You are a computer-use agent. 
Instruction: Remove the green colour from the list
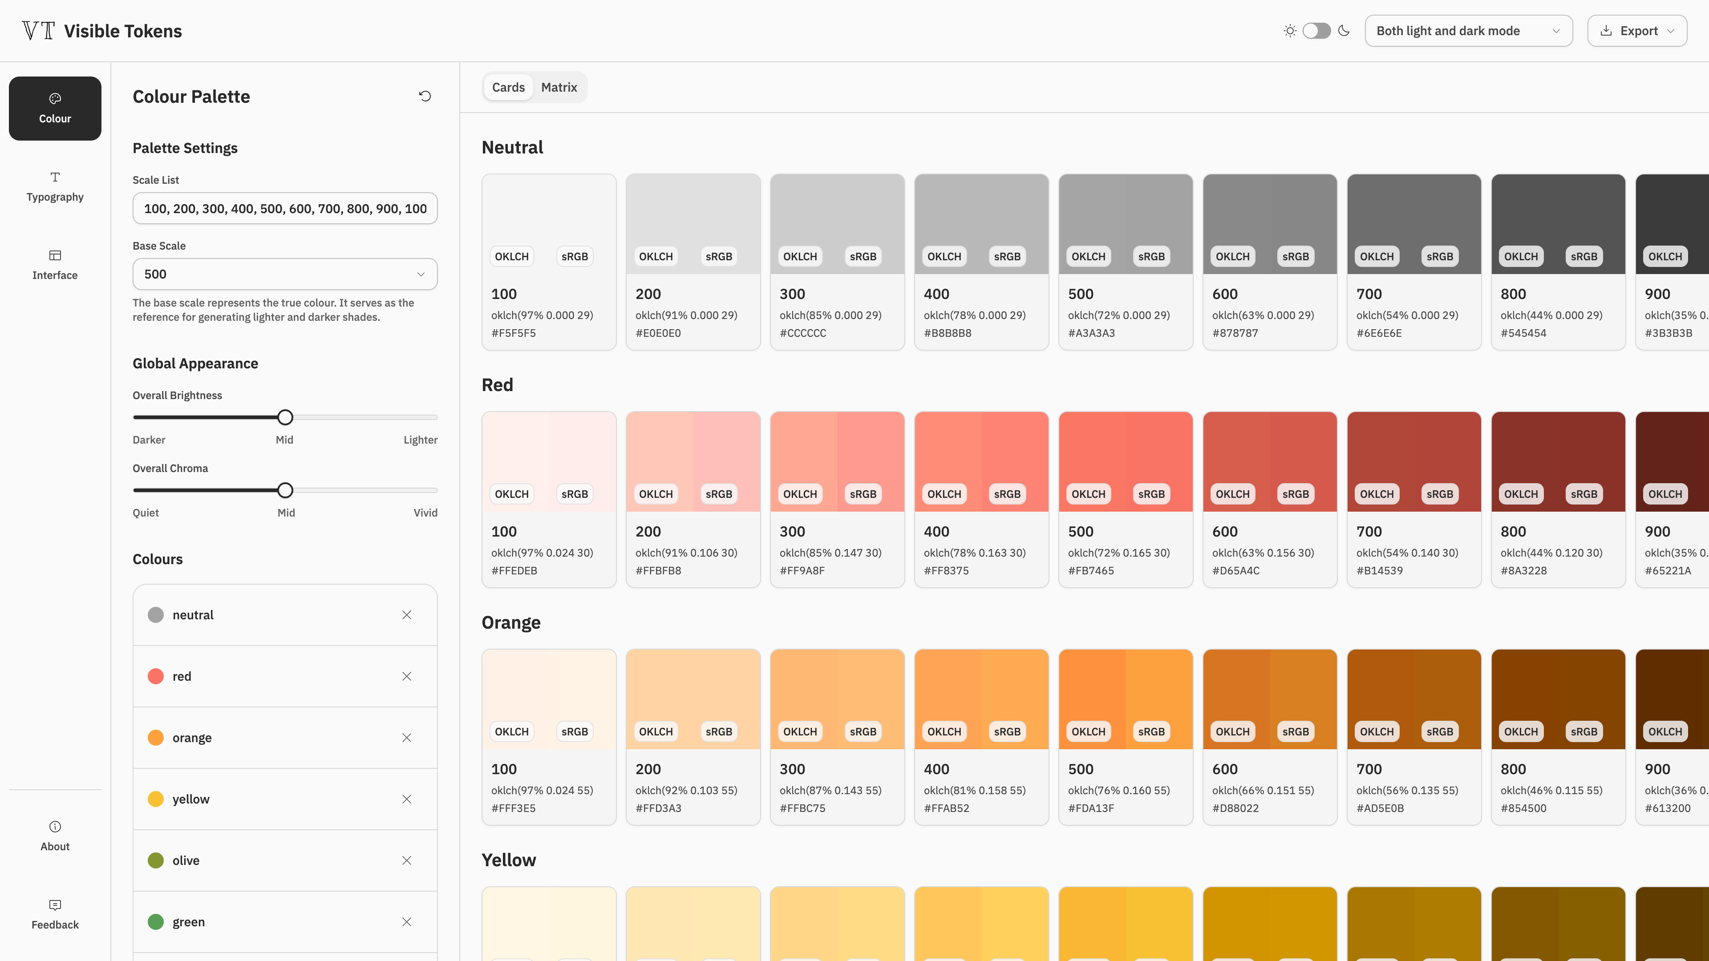tap(407, 922)
